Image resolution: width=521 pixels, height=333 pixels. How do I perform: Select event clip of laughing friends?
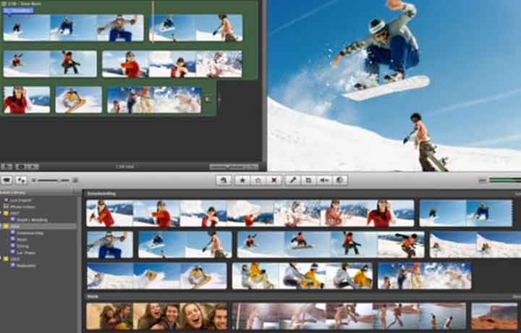click(157, 316)
